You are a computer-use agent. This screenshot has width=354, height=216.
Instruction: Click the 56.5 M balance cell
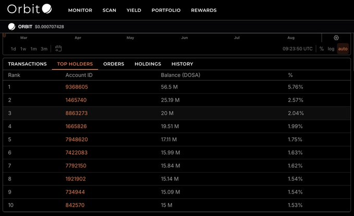point(169,87)
